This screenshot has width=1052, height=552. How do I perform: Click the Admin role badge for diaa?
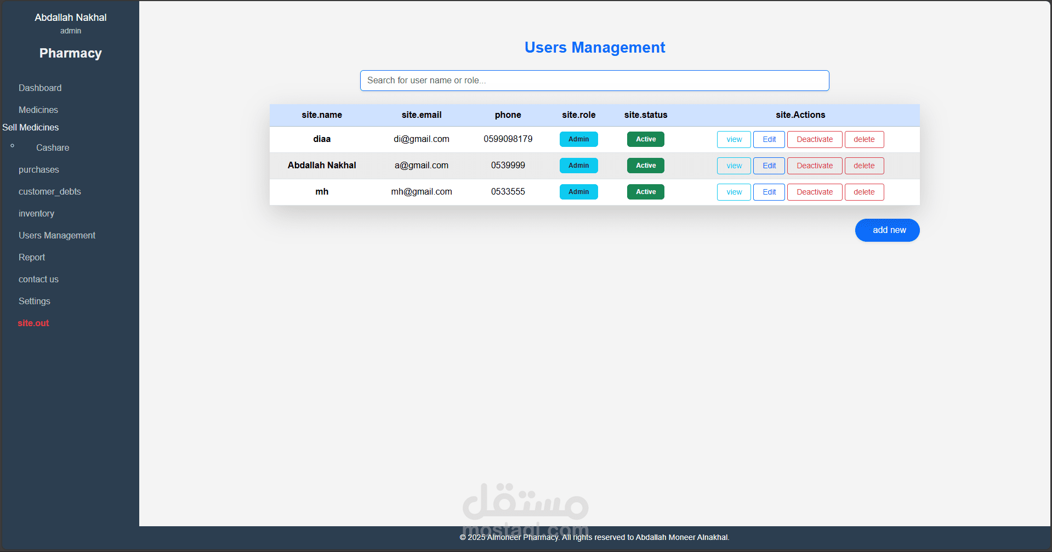click(579, 139)
